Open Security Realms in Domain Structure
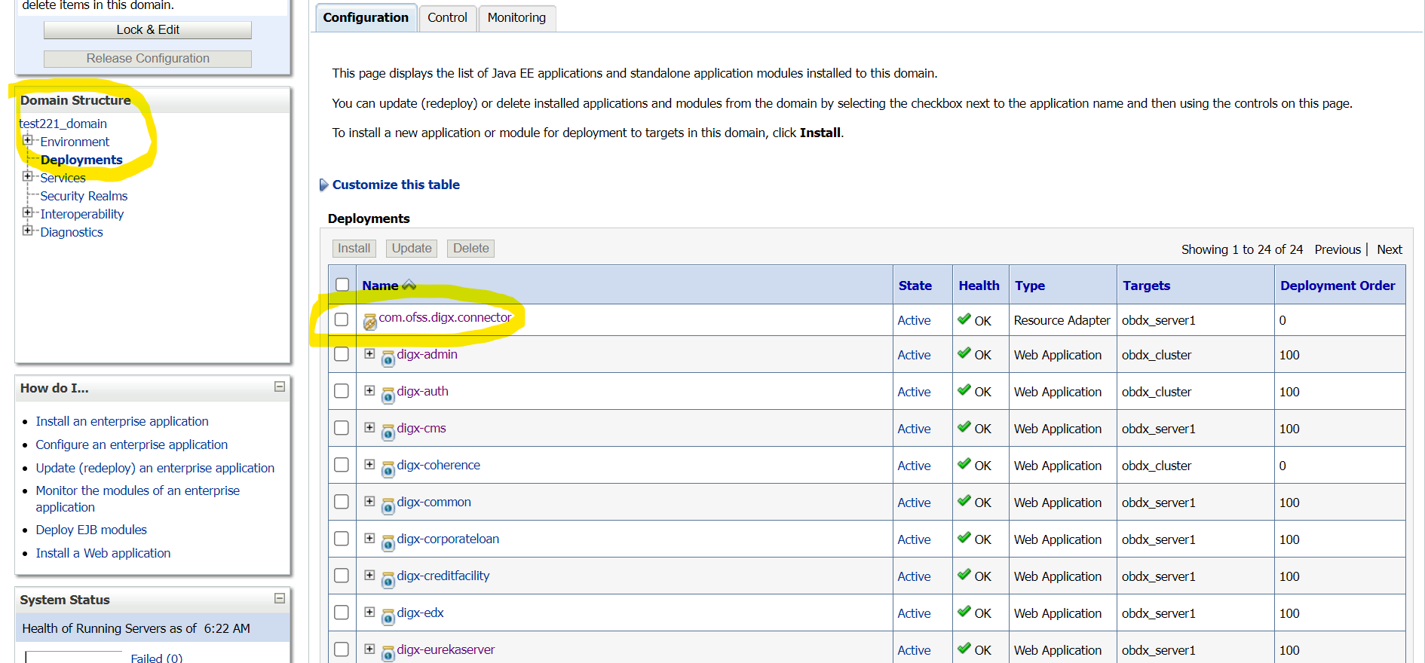The width and height of the screenshot is (1425, 663). 84,196
